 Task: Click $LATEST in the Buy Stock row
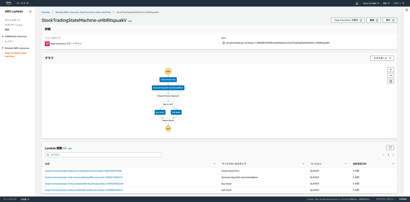point(314,184)
